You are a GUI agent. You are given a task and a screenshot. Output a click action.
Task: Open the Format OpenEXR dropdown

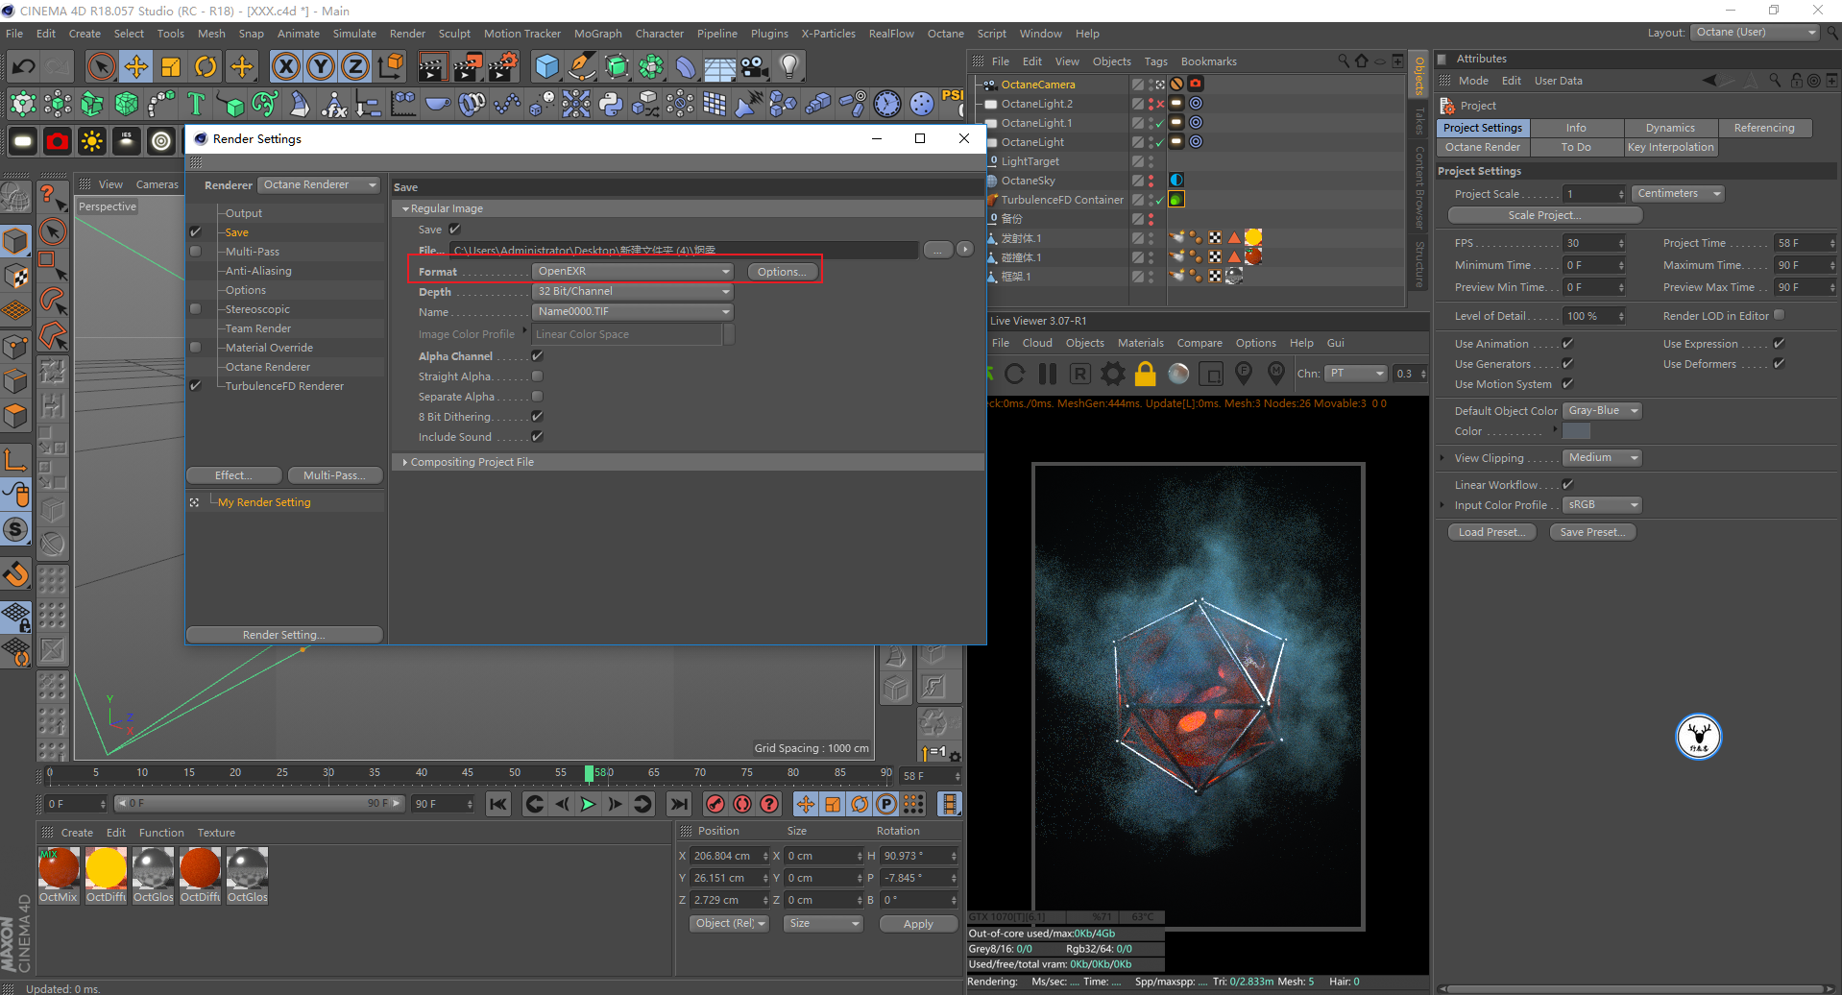point(633,272)
